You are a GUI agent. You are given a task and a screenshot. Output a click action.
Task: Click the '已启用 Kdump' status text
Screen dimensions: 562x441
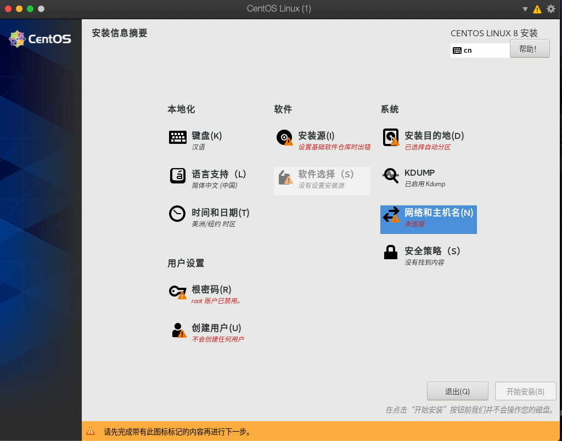click(x=425, y=184)
